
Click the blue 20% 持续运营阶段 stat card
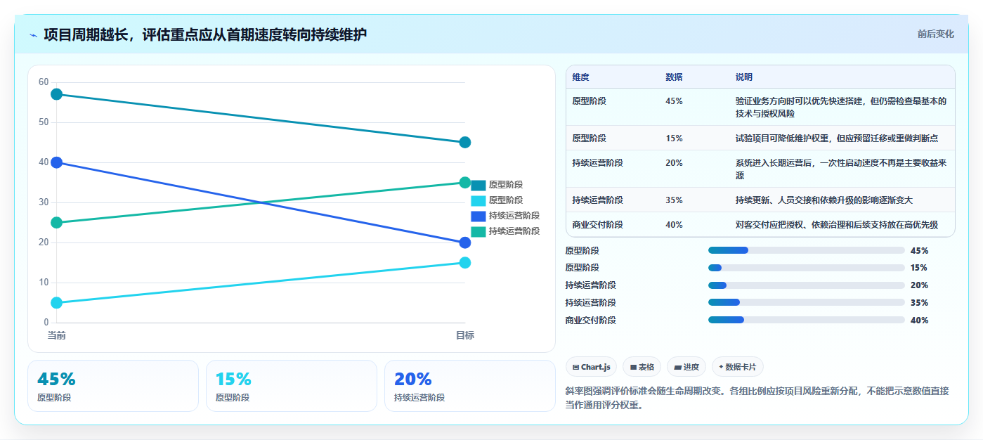470,386
